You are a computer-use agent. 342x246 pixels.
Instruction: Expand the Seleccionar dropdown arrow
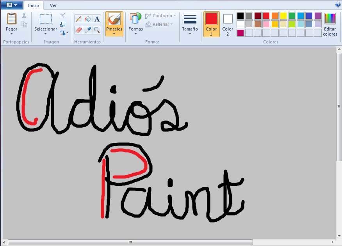tap(46, 34)
